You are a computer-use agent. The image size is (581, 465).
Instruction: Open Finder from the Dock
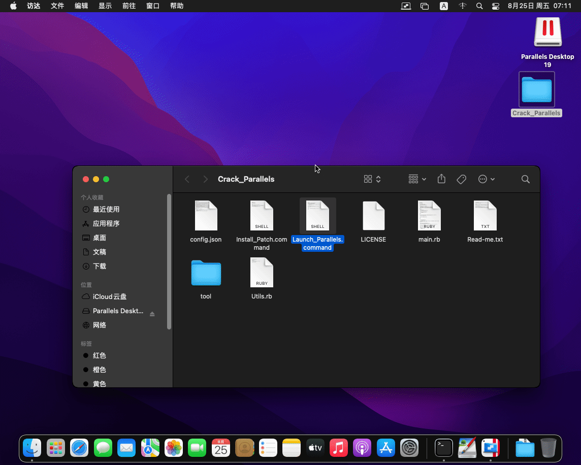32,448
